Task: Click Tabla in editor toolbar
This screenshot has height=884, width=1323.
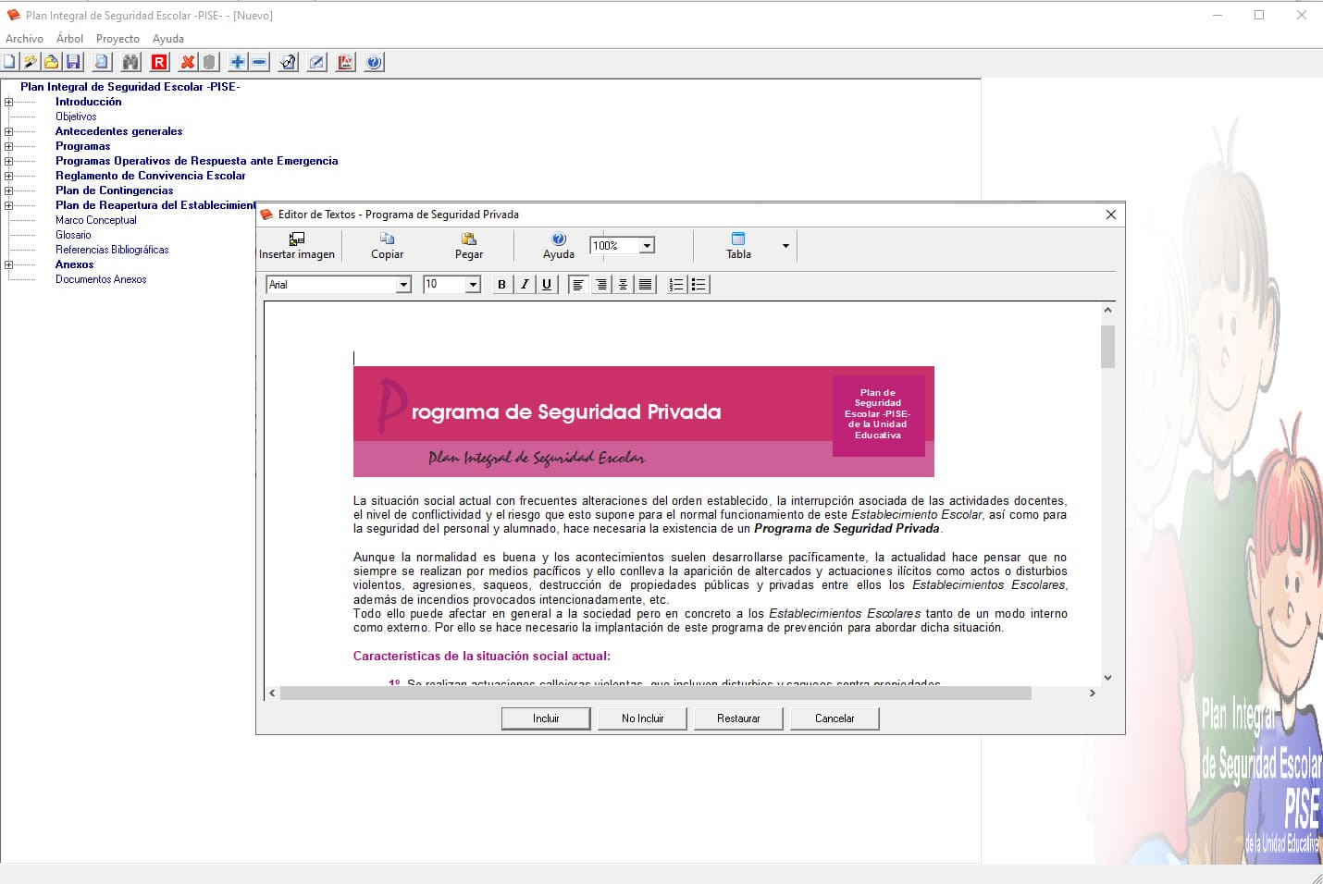Action: coord(738,246)
